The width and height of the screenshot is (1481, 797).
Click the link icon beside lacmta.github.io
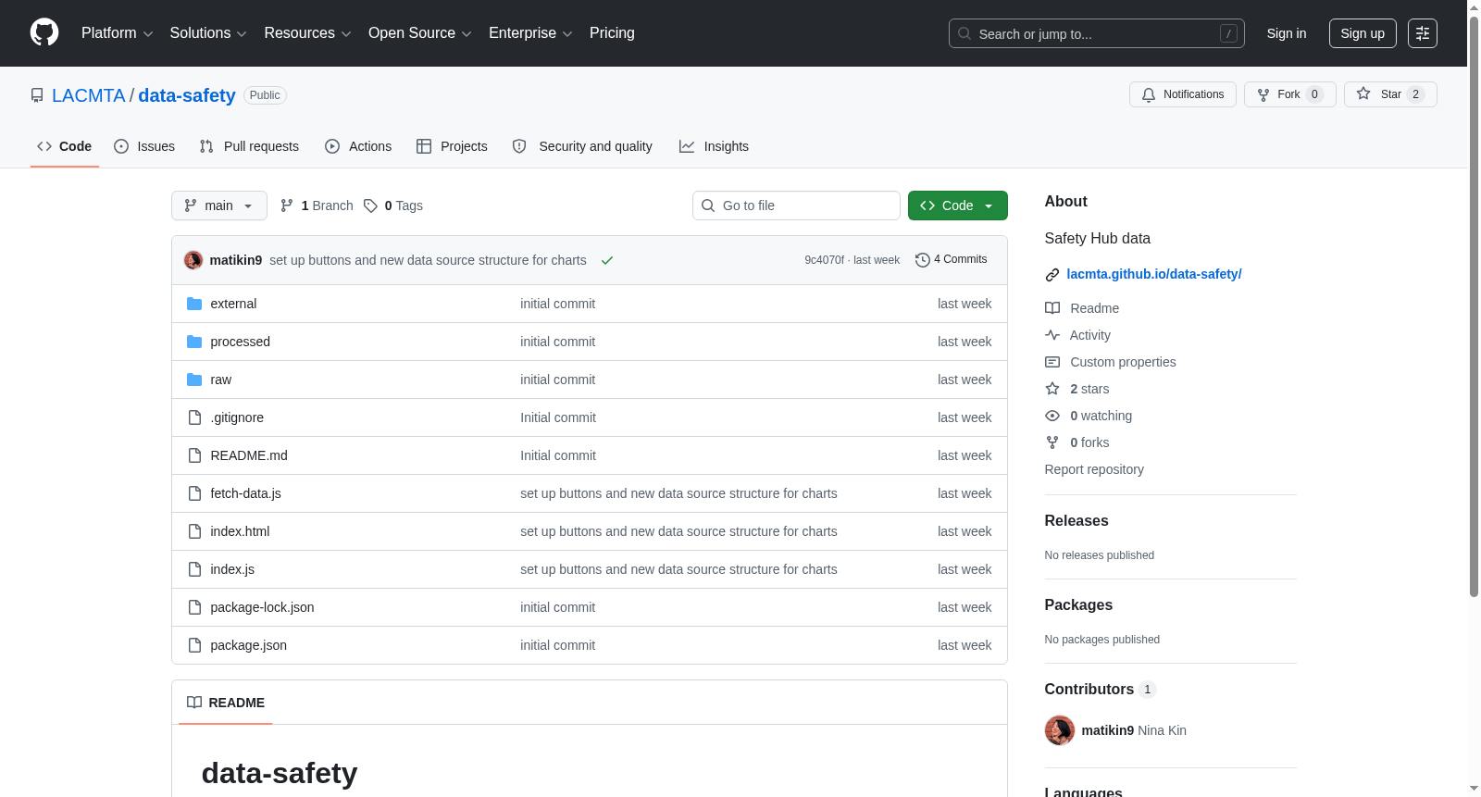coord(1052,275)
